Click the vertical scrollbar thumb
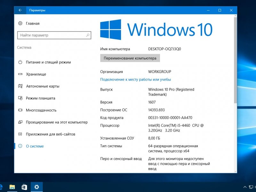 tap(235, 60)
